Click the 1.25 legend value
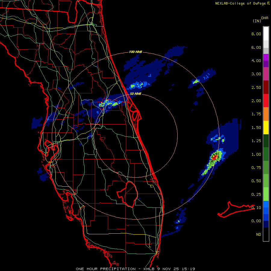Screen dimensions: 271x271 click(x=256, y=141)
